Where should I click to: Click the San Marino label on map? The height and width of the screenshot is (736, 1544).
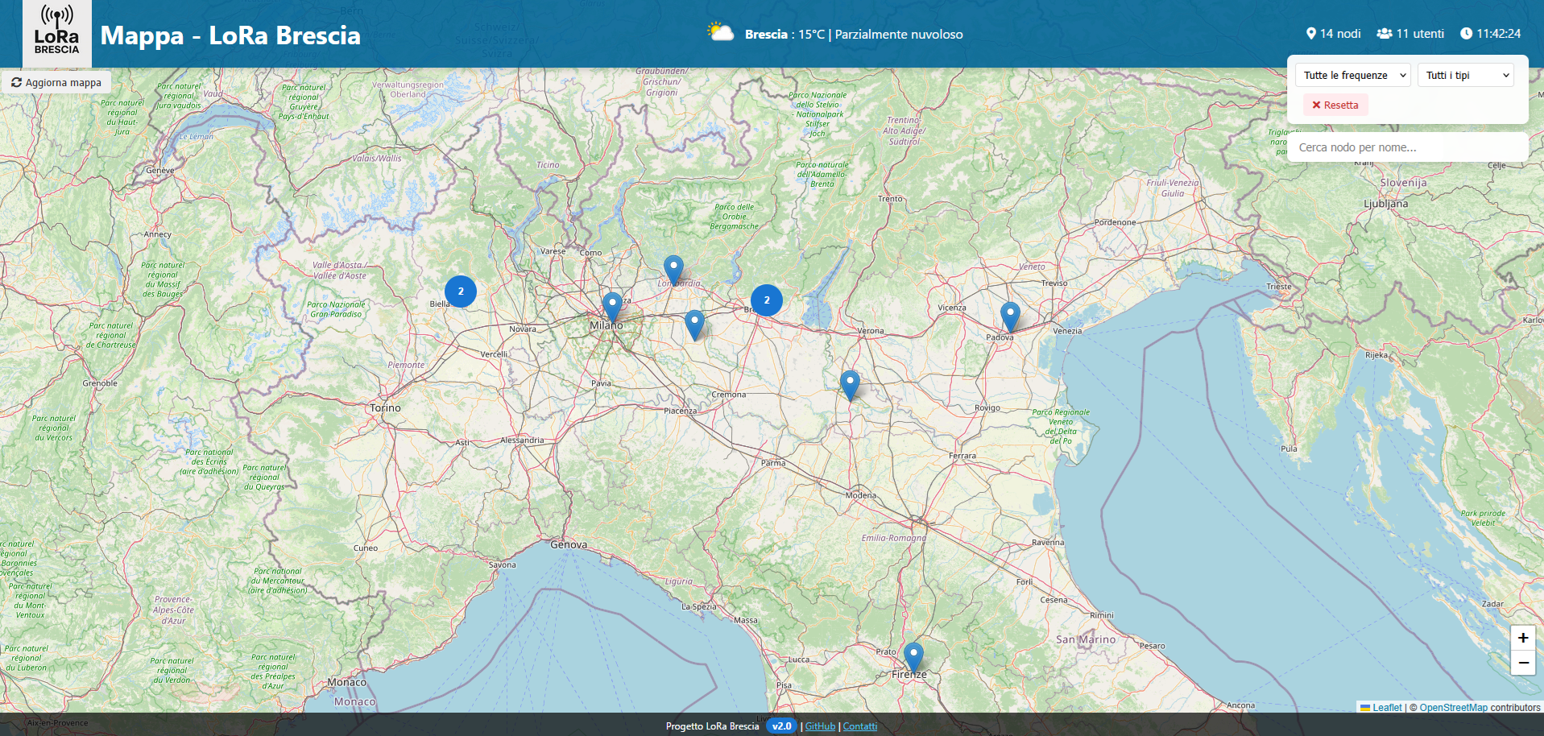[1086, 639]
